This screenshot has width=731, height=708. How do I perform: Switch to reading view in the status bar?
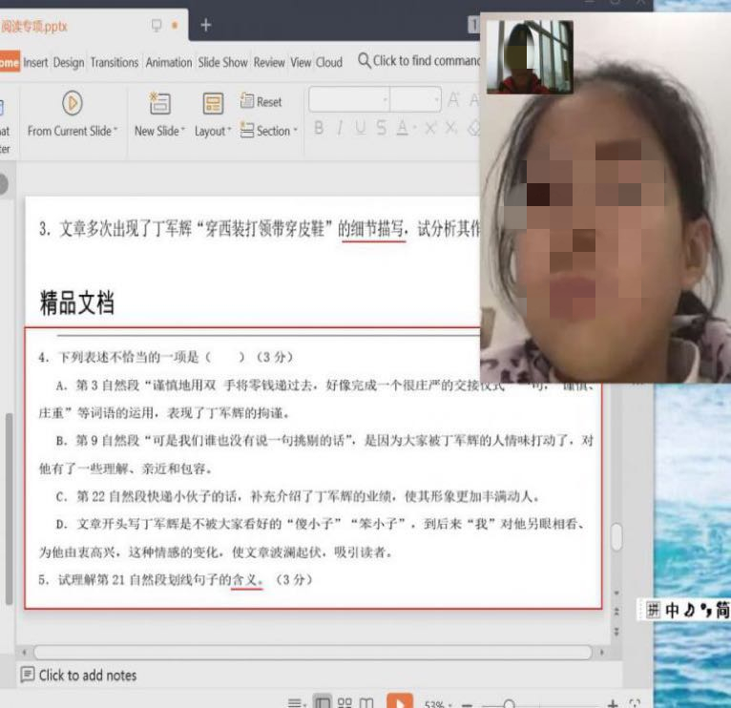pos(366,704)
